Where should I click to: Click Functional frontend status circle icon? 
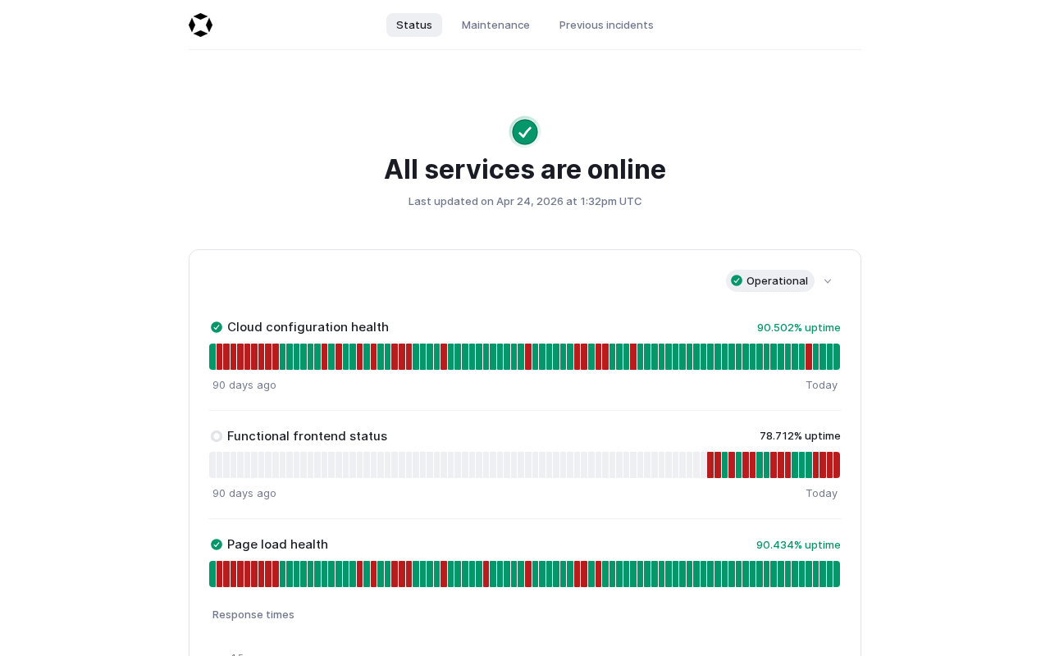(217, 436)
